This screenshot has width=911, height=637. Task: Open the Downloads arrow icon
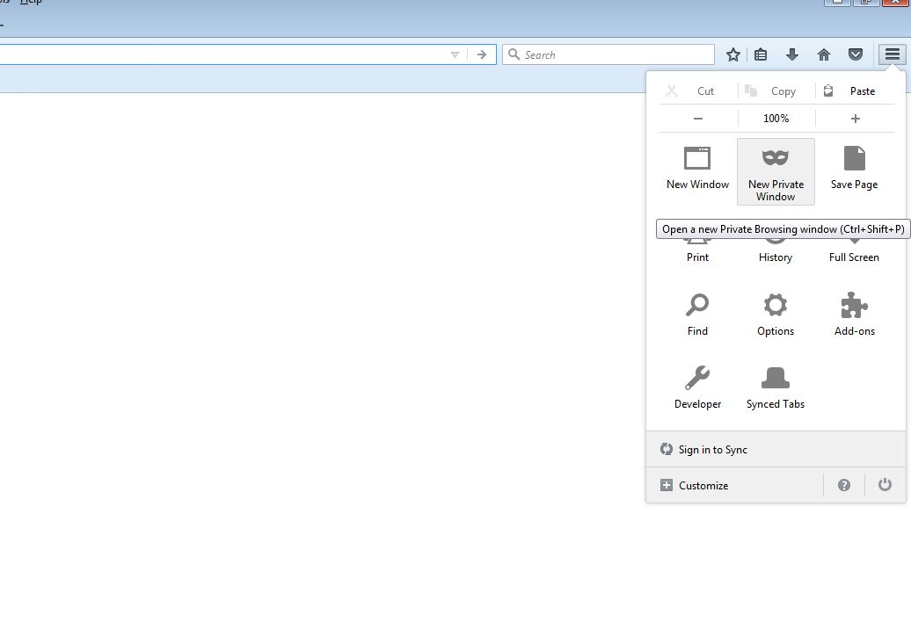[x=792, y=54]
